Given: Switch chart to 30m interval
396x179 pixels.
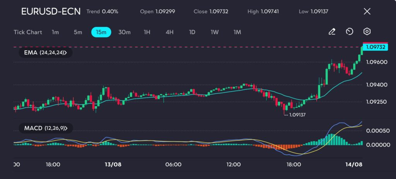Looking at the screenshot, I should click(124, 32).
